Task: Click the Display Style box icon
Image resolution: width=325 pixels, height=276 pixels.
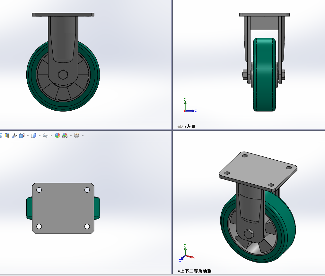Action: pyautogui.click(x=34, y=136)
